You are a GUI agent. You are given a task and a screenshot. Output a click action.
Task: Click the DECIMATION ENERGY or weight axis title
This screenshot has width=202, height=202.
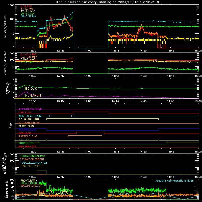(x=4, y=164)
